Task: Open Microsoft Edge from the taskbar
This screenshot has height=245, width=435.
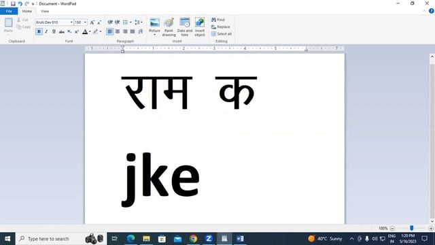Action: coord(130,239)
